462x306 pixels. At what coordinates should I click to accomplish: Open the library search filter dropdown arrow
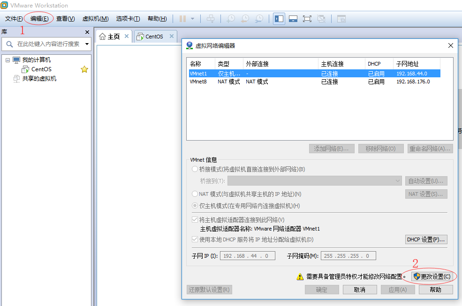[87, 44]
